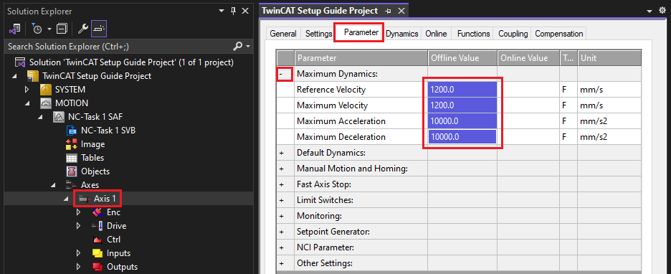
Task: Click the NC-Task 1 SAF icon
Action: (59, 117)
